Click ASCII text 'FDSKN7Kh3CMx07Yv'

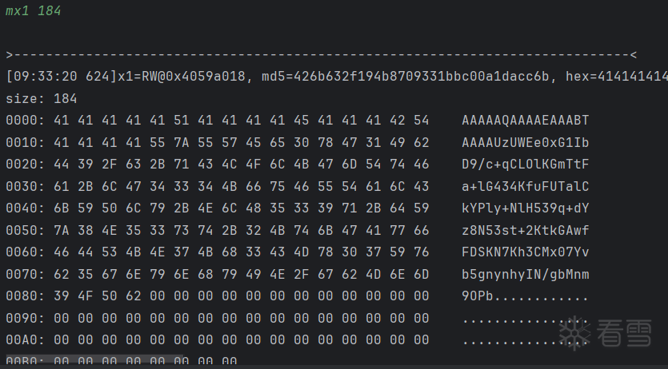pos(526,252)
